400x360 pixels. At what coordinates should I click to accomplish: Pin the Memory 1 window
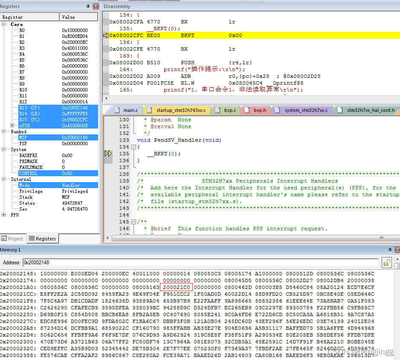[x=390, y=250]
